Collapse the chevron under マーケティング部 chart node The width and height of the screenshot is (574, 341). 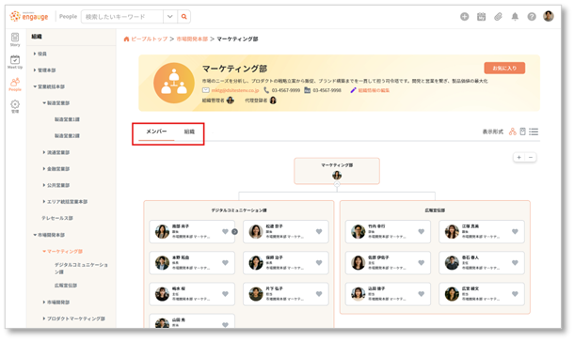[x=337, y=184]
